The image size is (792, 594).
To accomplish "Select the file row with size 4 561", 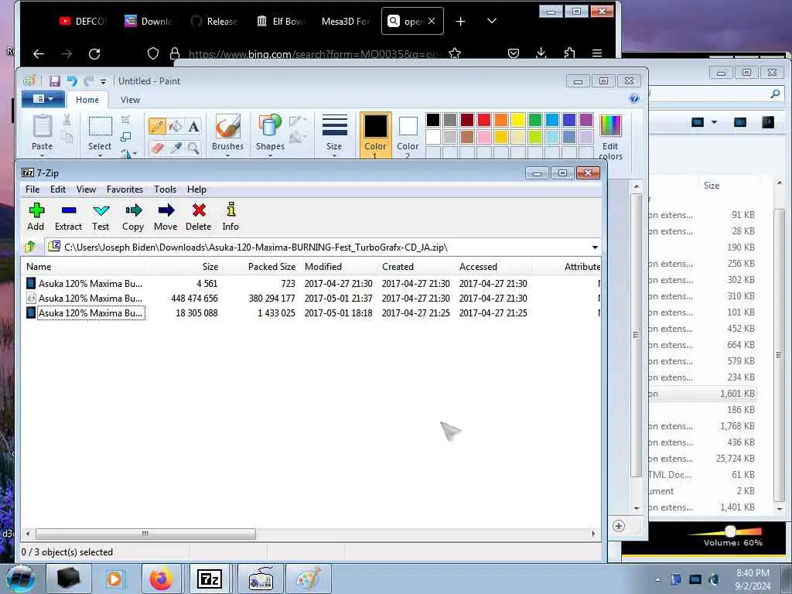I will tap(311, 283).
